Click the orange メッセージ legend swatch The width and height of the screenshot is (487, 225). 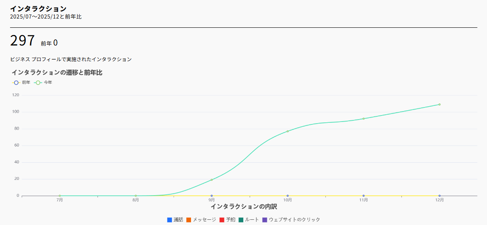(x=189, y=220)
